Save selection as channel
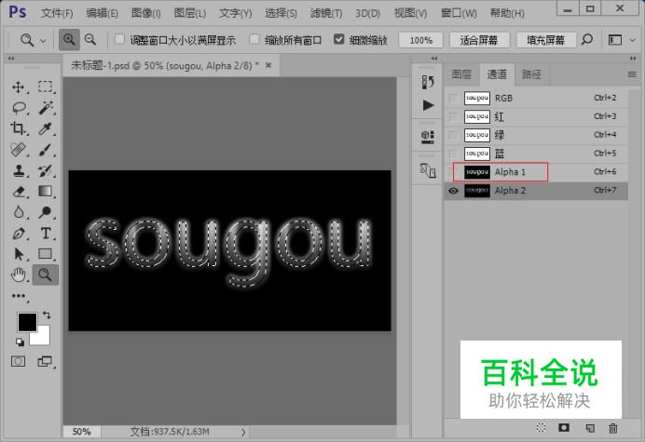 (x=564, y=428)
